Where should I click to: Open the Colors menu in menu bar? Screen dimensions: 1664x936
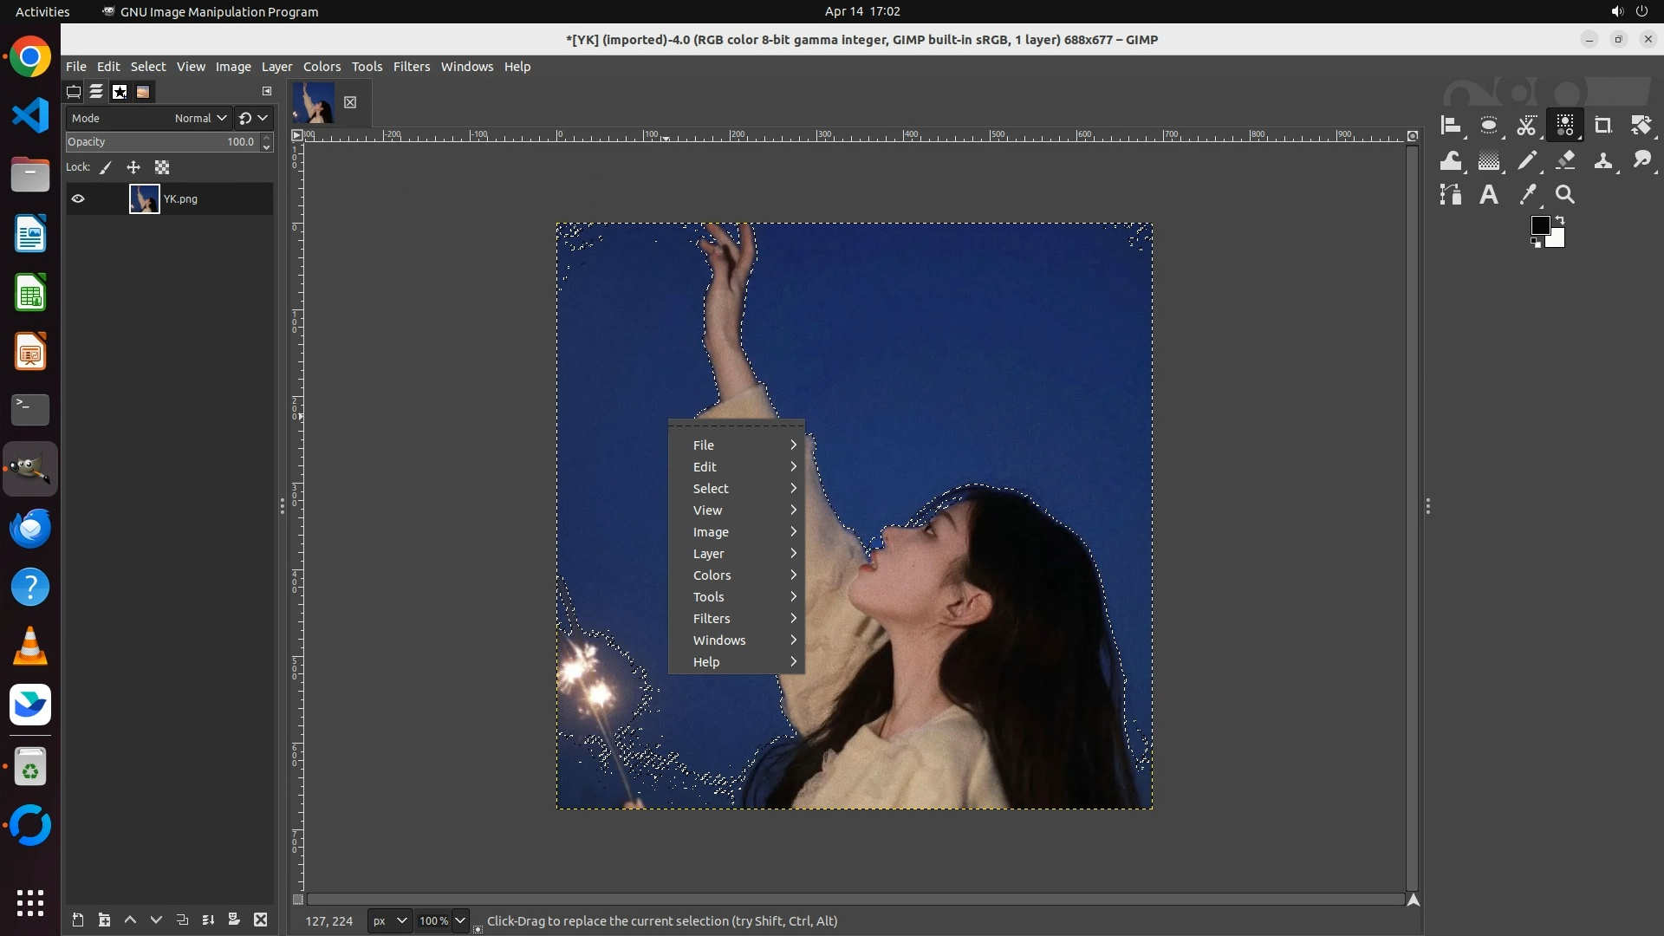click(x=322, y=67)
